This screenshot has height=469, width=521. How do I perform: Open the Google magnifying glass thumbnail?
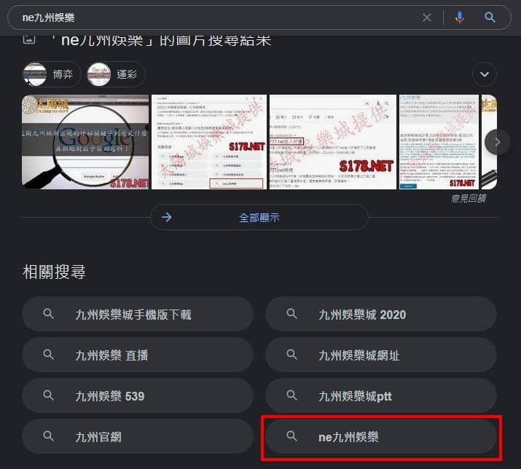coord(85,142)
